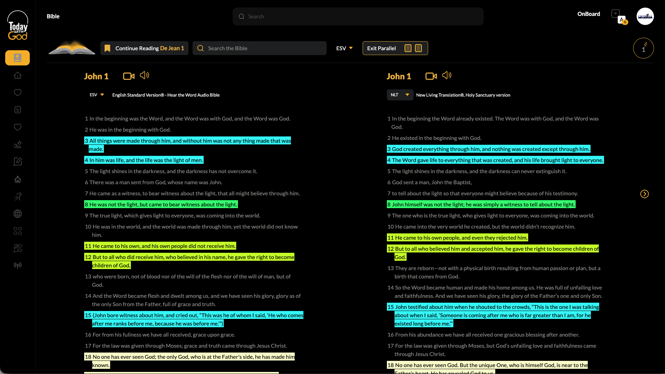Open the Bible section in the sidebar
The height and width of the screenshot is (374, 665).
[x=17, y=58]
